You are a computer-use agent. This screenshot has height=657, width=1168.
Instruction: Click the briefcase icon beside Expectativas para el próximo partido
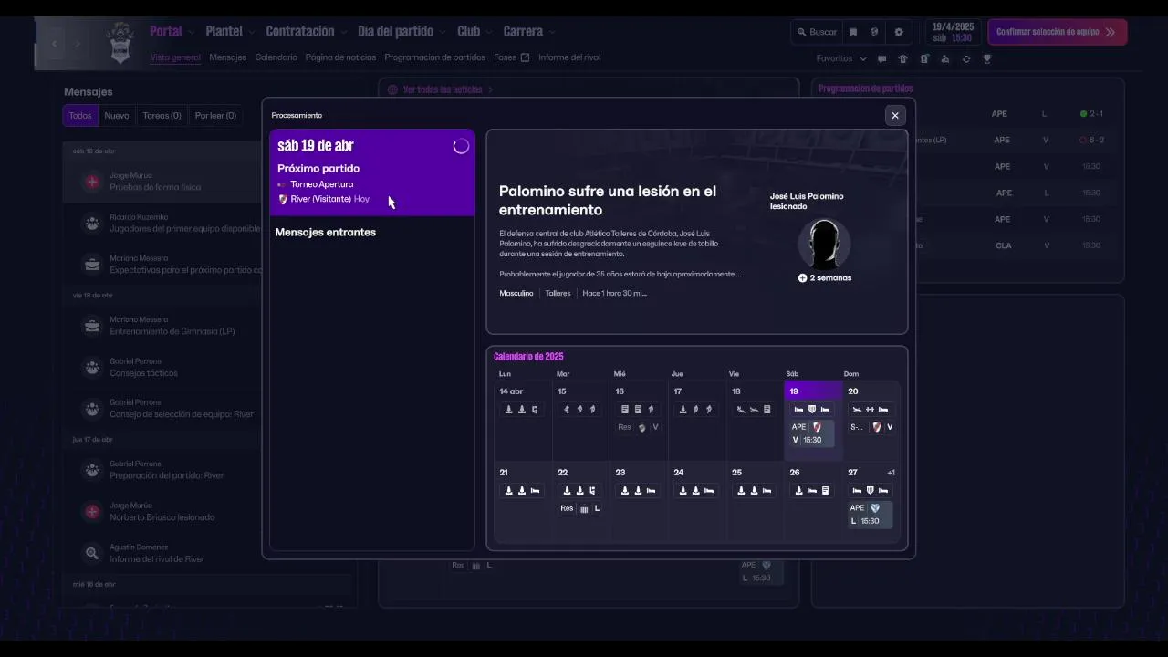(x=92, y=265)
